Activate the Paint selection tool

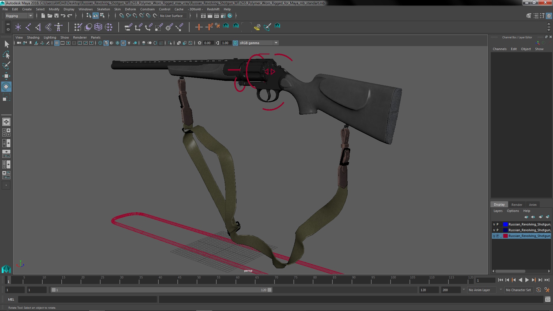point(6,65)
